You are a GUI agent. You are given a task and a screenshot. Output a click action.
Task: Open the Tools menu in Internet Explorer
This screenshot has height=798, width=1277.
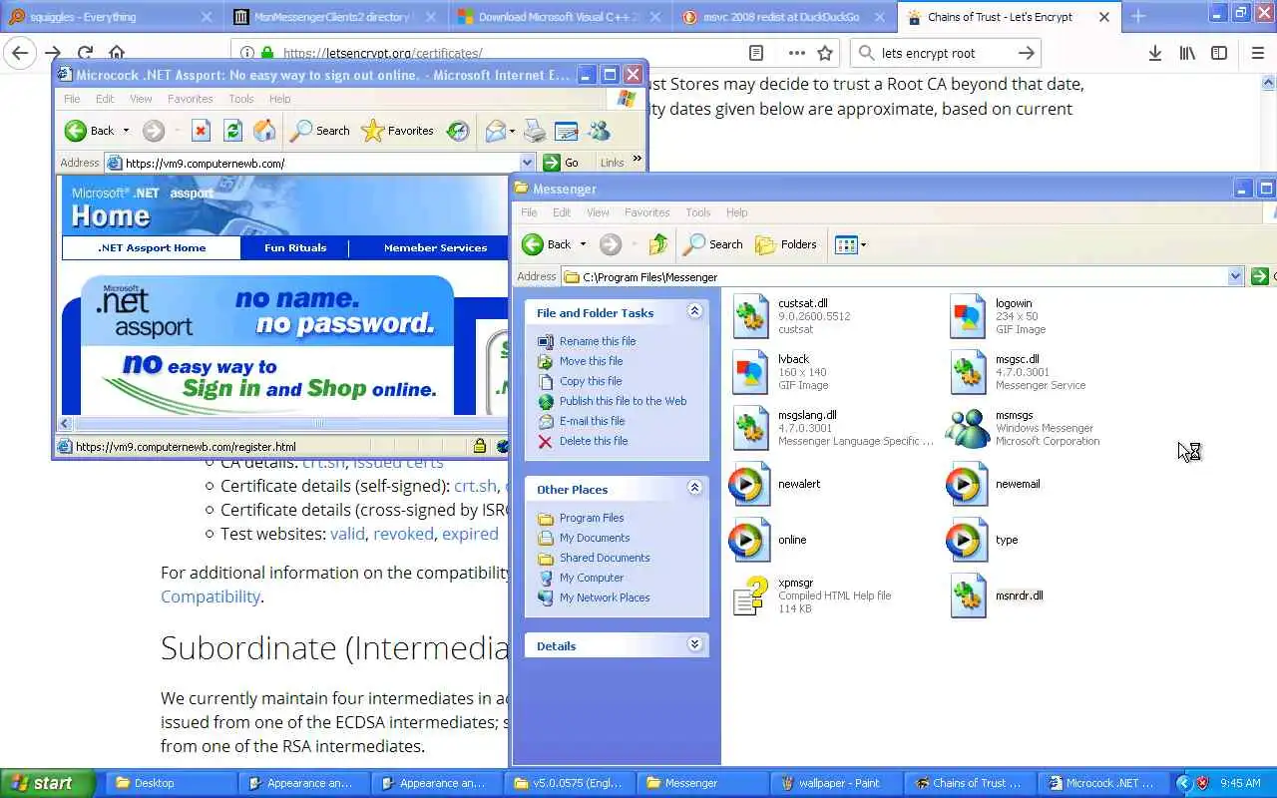tap(241, 99)
